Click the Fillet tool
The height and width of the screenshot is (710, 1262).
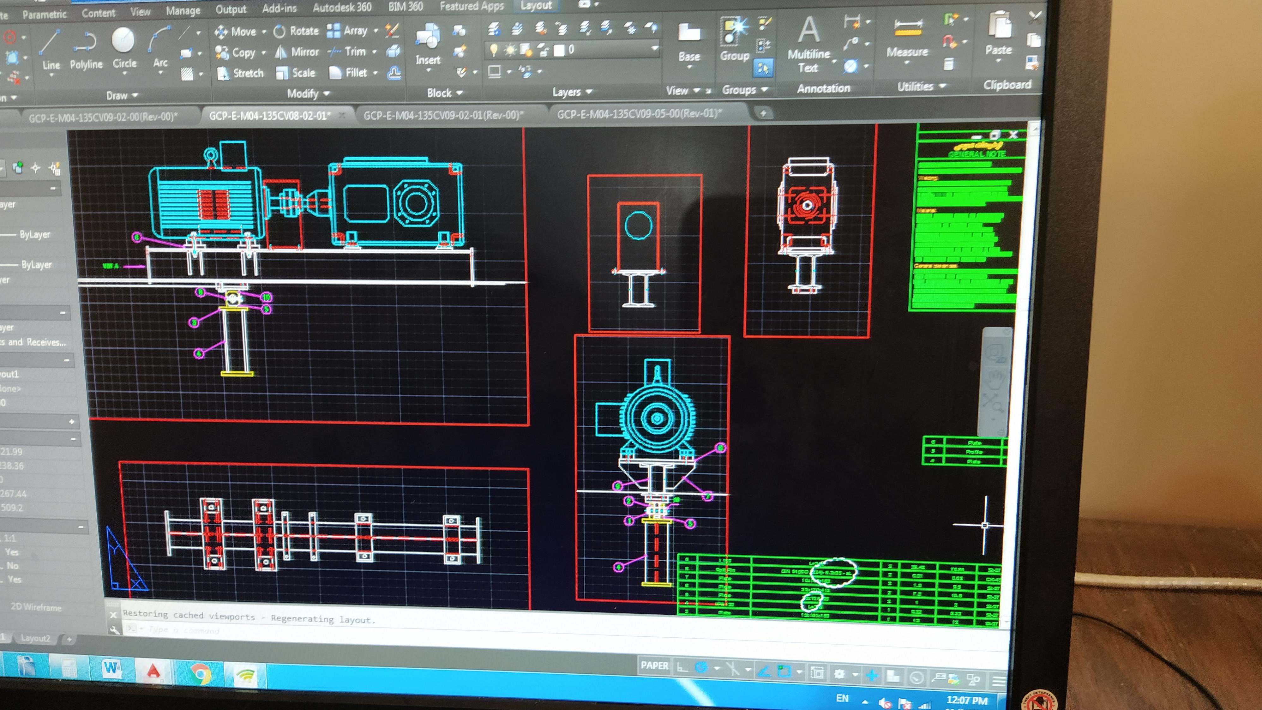tap(348, 73)
